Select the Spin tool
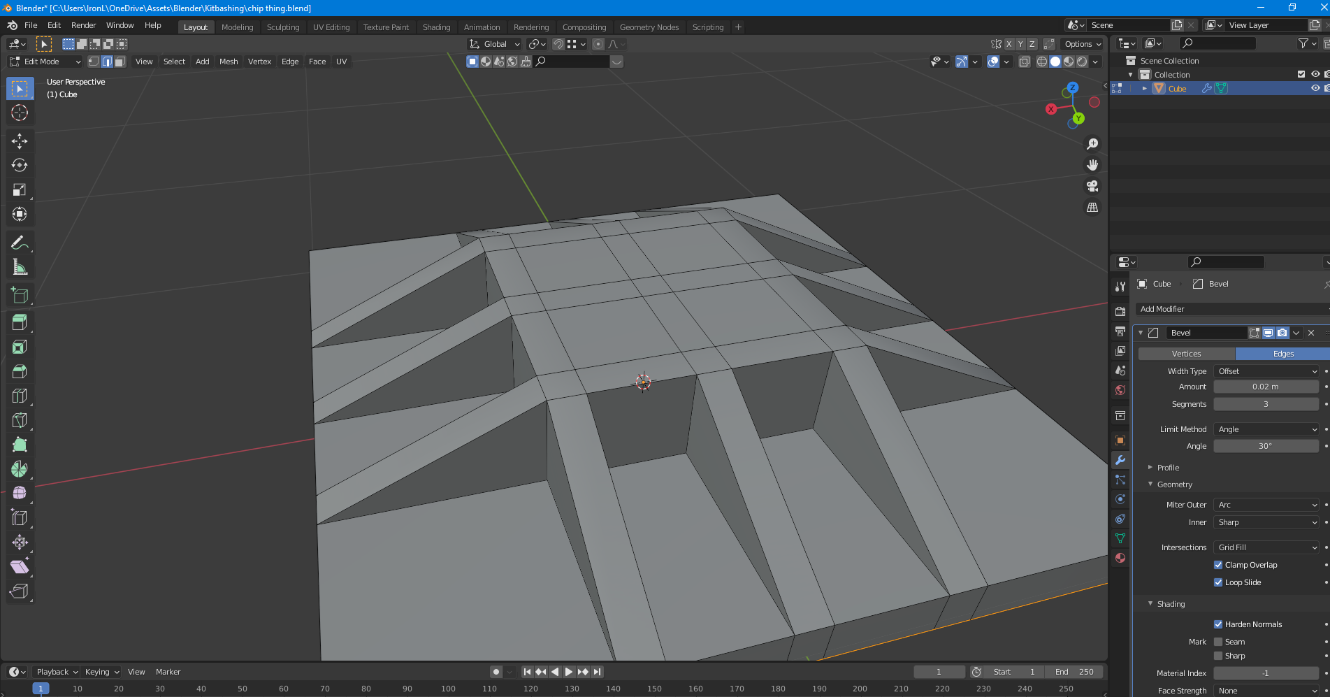This screenshot has width=1330, height=697. (x=20, y=469)
